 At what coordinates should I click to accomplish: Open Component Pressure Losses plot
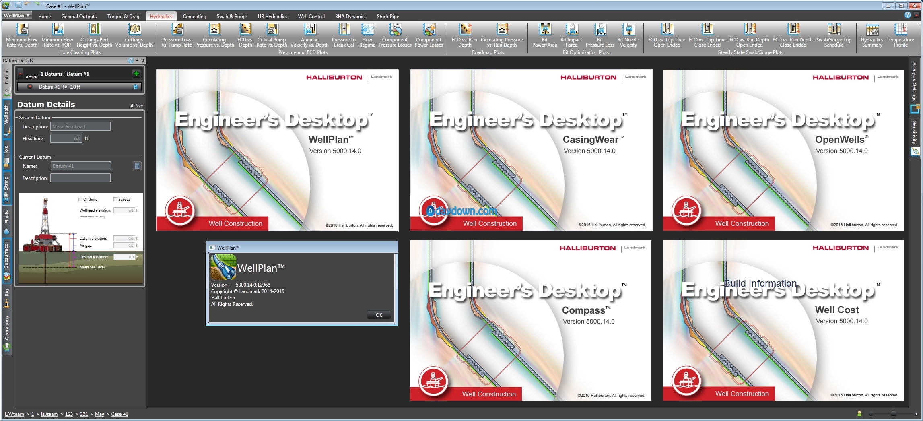pos(395,35)
